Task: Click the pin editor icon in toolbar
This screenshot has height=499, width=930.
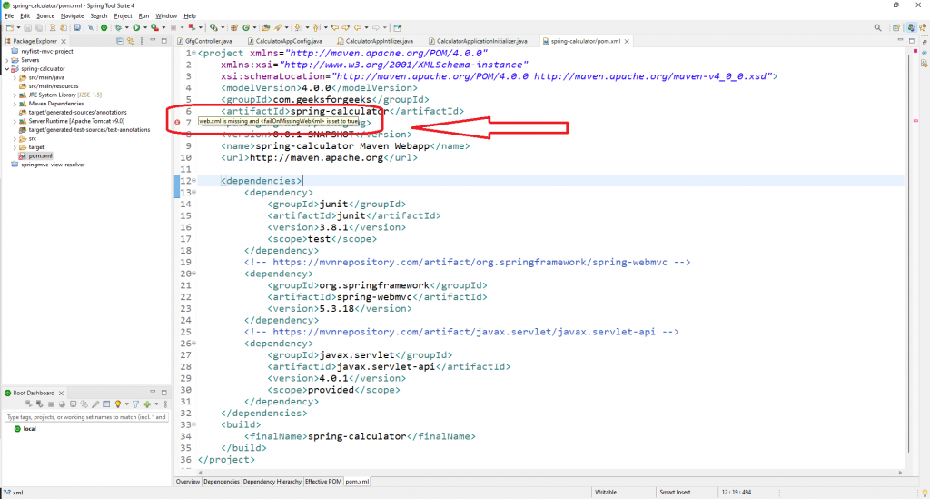Action: [398, 27]
